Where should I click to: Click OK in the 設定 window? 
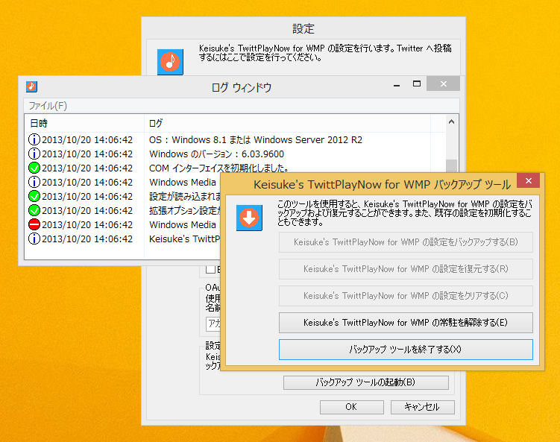[351, 407]
